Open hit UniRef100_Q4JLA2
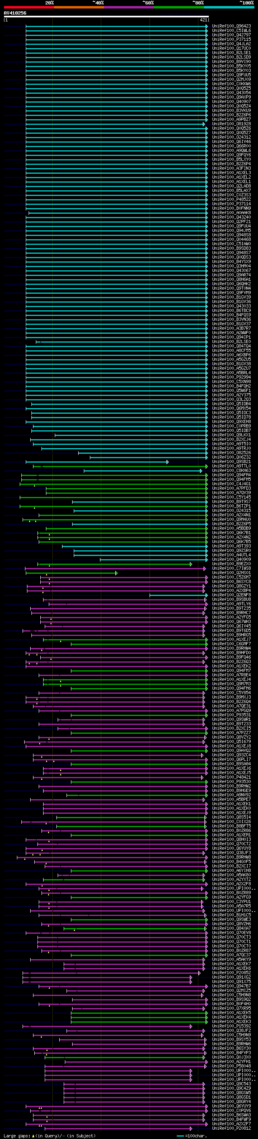Screen dimensions: 258x1139 pos(231,44)
